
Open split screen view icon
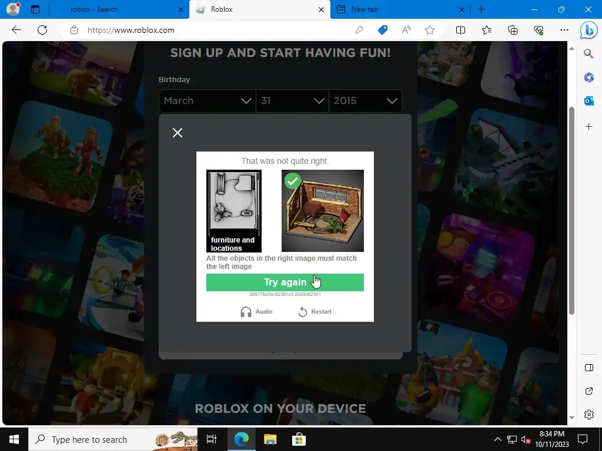tap(460, 30)
